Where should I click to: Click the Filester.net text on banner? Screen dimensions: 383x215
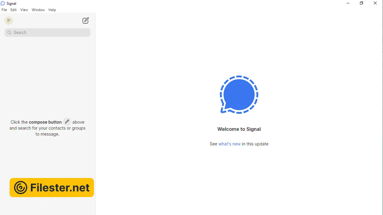click(60, 188)
